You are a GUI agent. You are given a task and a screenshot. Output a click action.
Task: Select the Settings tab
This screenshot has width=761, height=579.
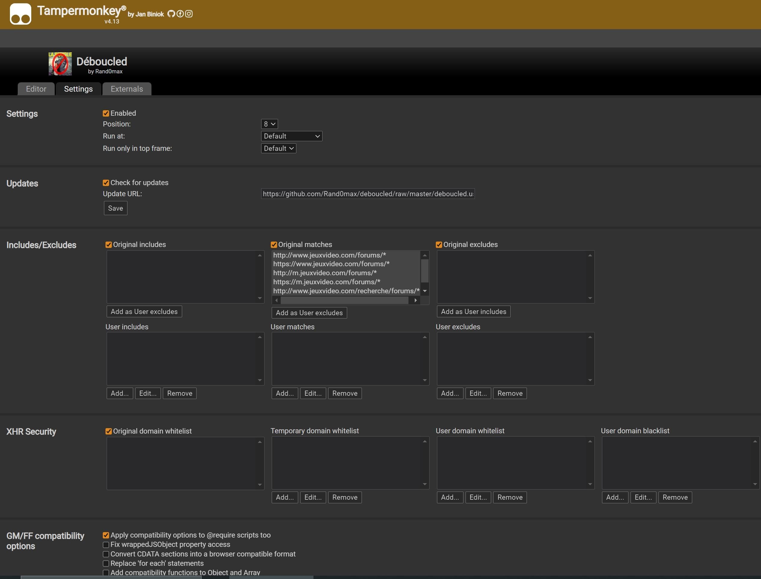point(78,89)
